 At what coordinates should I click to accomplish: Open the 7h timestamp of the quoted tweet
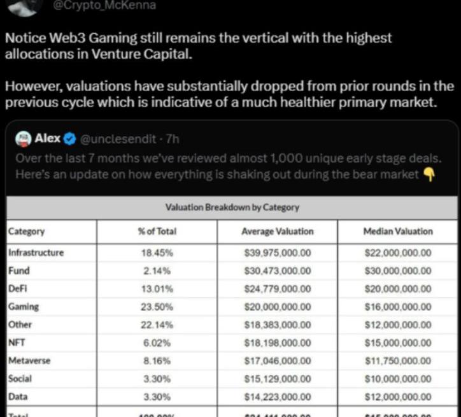click(173, 139)
